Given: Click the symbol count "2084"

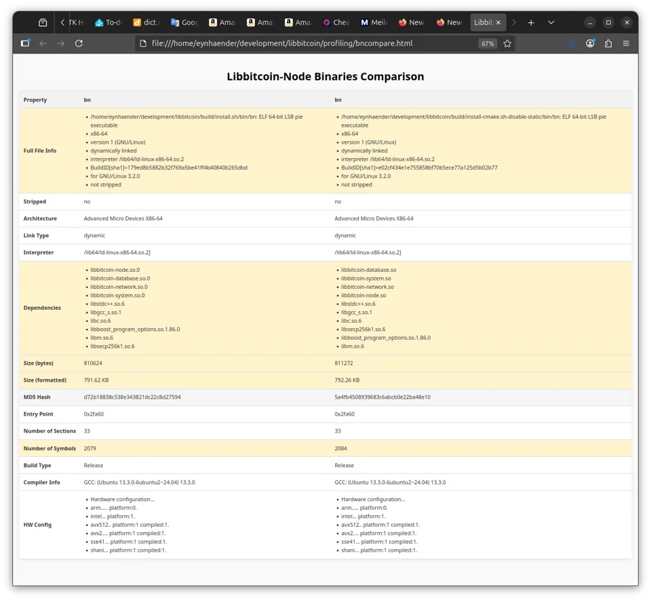Looking at the screenshot, I should pyautogui.click(x=341, y=448).
